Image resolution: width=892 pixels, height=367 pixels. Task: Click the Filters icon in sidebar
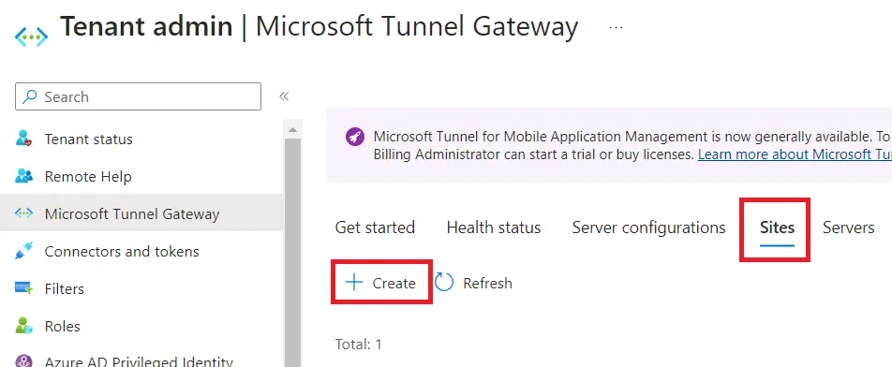[x=24, y=288]
